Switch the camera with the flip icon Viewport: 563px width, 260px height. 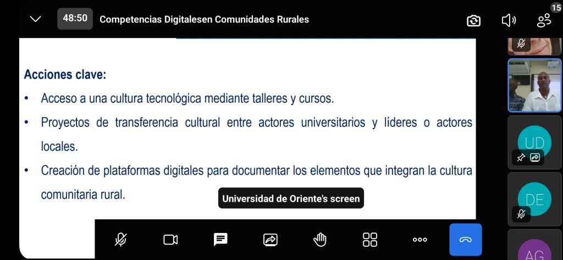(473, 20)
